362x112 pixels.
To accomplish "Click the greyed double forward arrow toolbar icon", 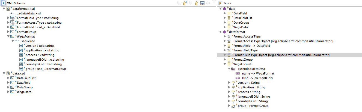I will pyautogui.click(x=208, y=3).
